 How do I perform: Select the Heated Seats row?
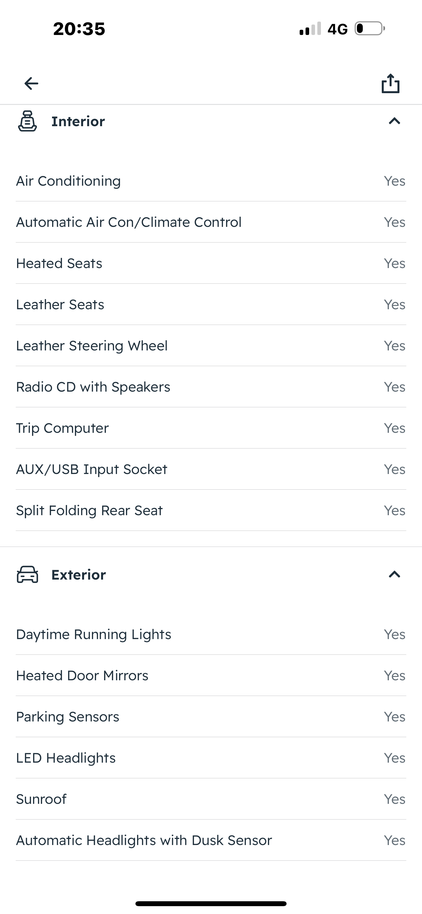[x=211, y=263]
